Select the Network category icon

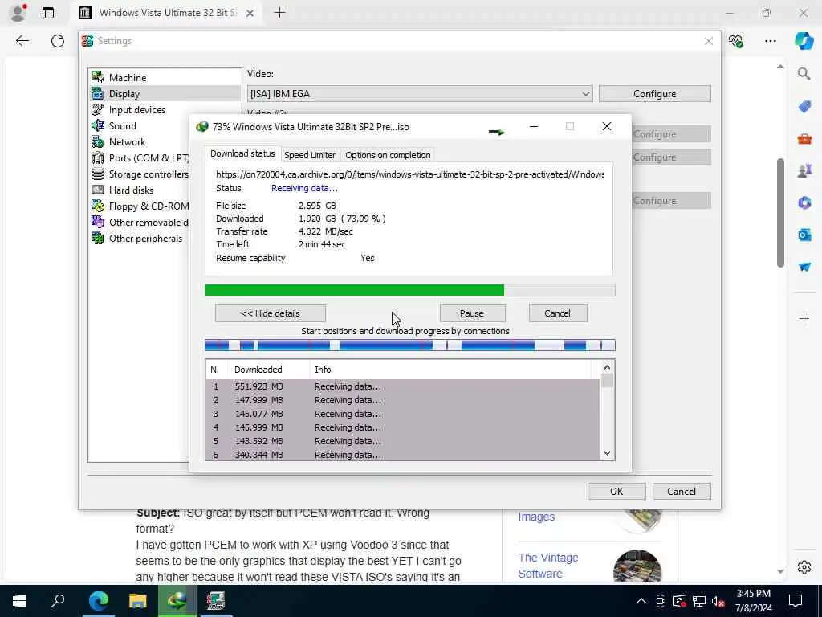[x=98, y=141]
